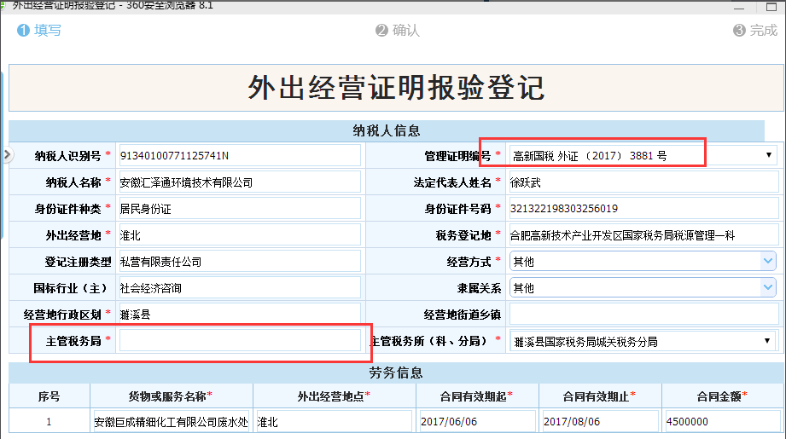Viewport: 786px width, 439px height.
Task: Click the 货物或服务名称 field in row 1
Action: pos(172,422)
